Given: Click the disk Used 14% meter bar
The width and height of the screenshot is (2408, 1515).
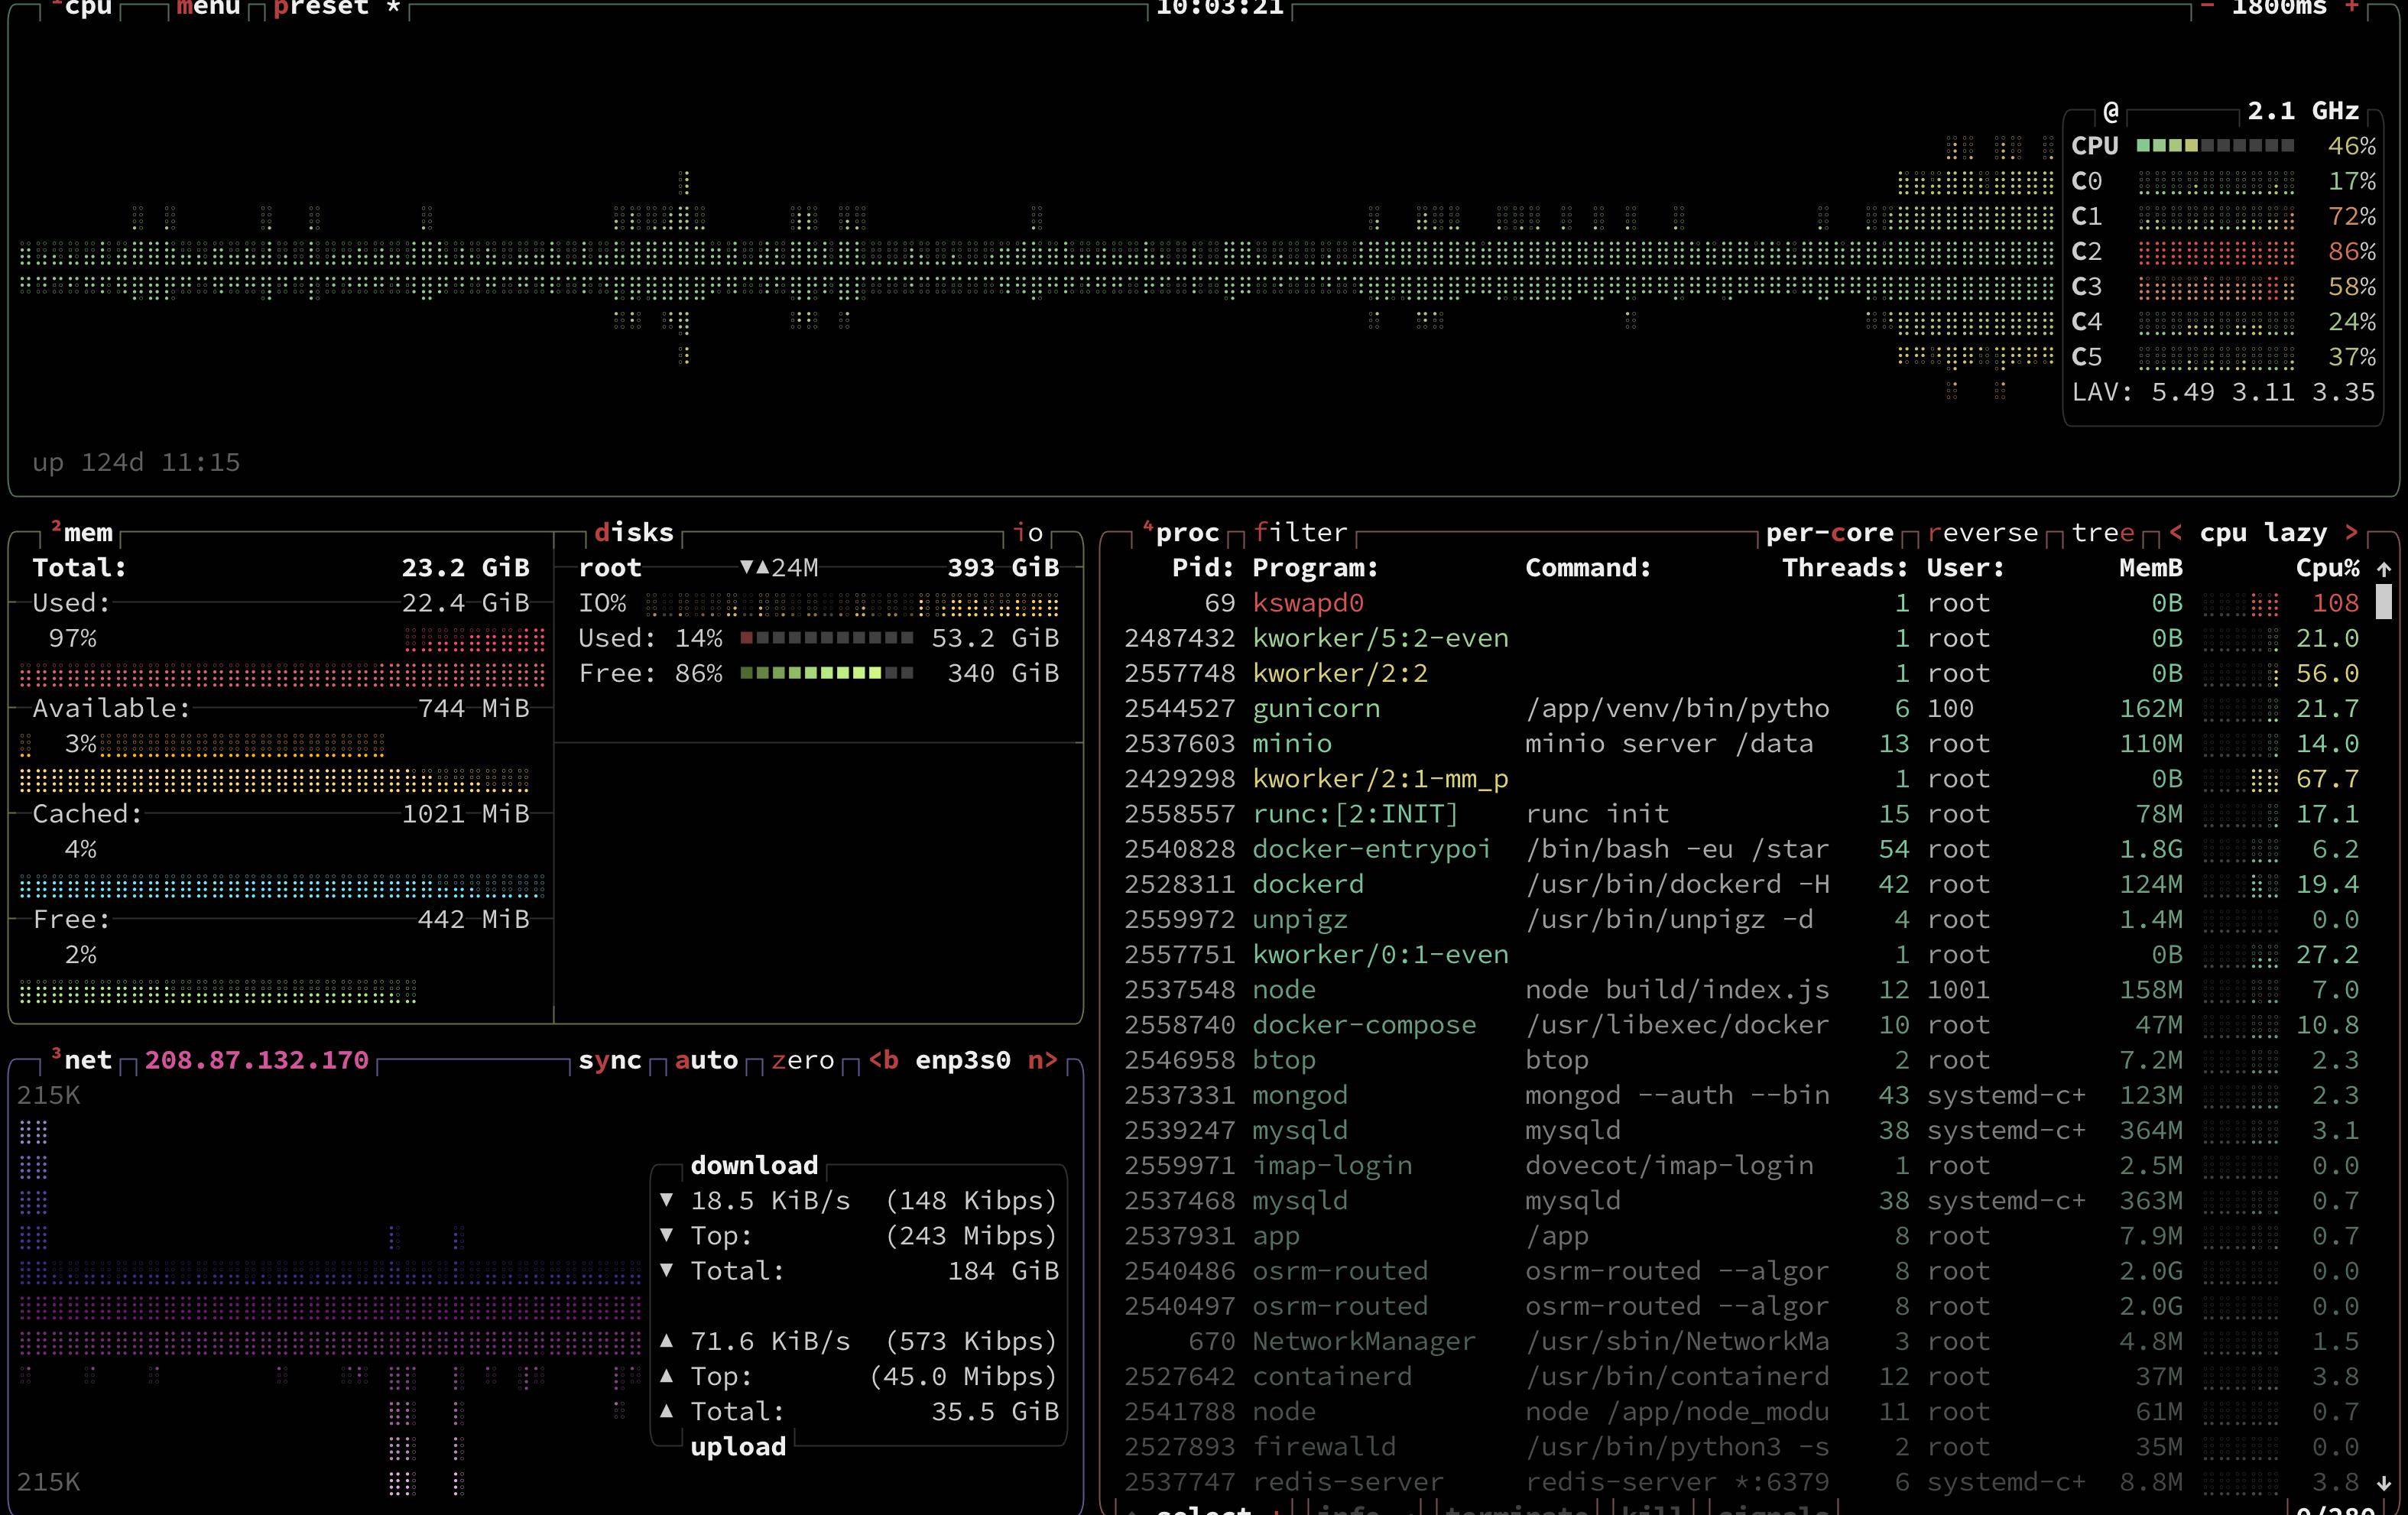Looking at the screenshot, I should [x=827, y=638].
